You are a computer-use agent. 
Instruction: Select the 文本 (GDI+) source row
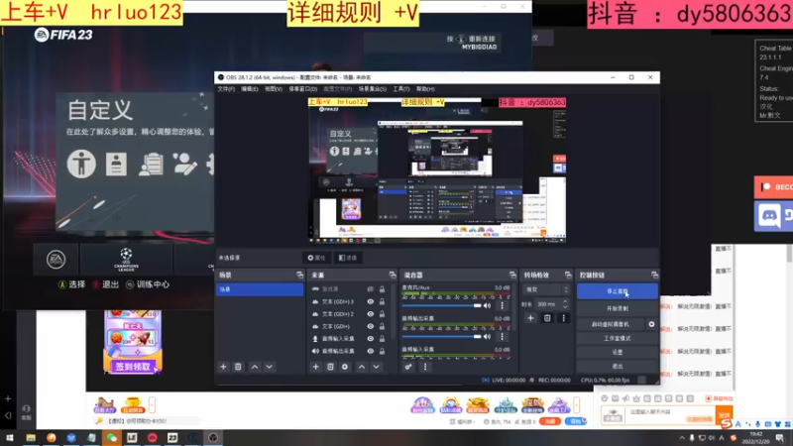coord(349,326)
